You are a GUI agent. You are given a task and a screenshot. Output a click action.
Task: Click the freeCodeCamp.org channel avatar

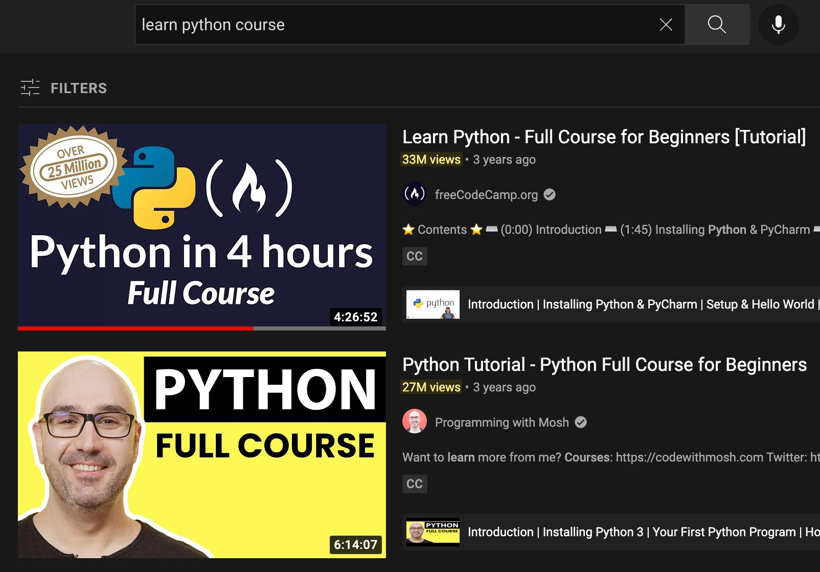pos(415,194)
